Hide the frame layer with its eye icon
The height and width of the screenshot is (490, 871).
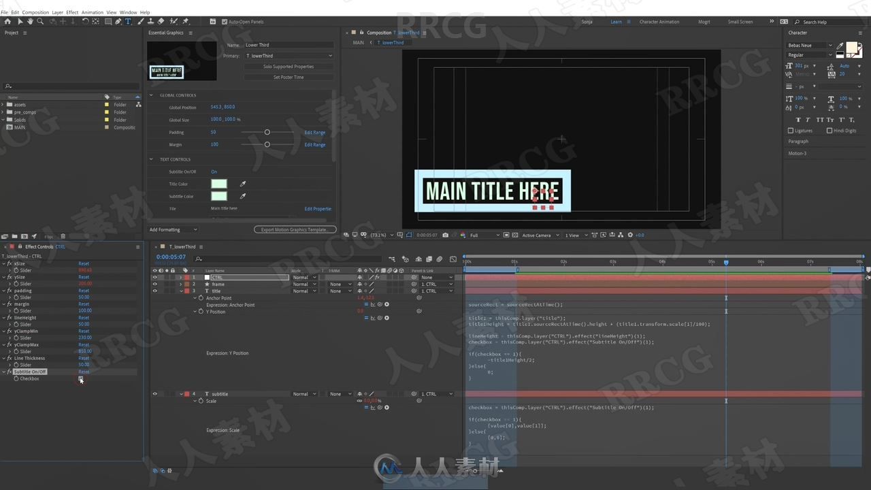154,284
